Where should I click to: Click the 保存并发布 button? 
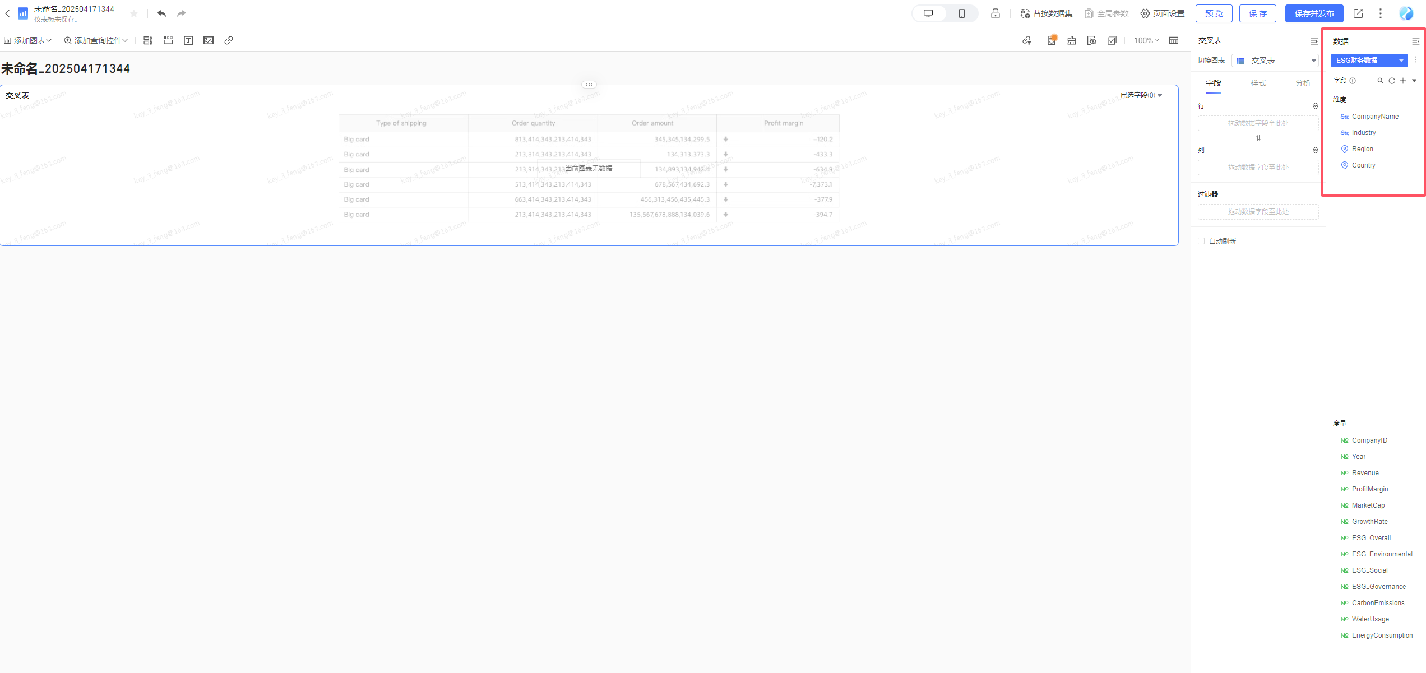coord(1314,13)
